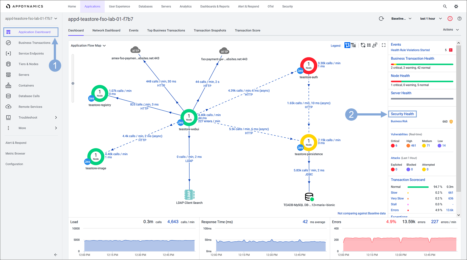Image resolution: width=467 pixels, height=260 pixels.
Task: Click the Errors chart area
Action: coord(400,241)
